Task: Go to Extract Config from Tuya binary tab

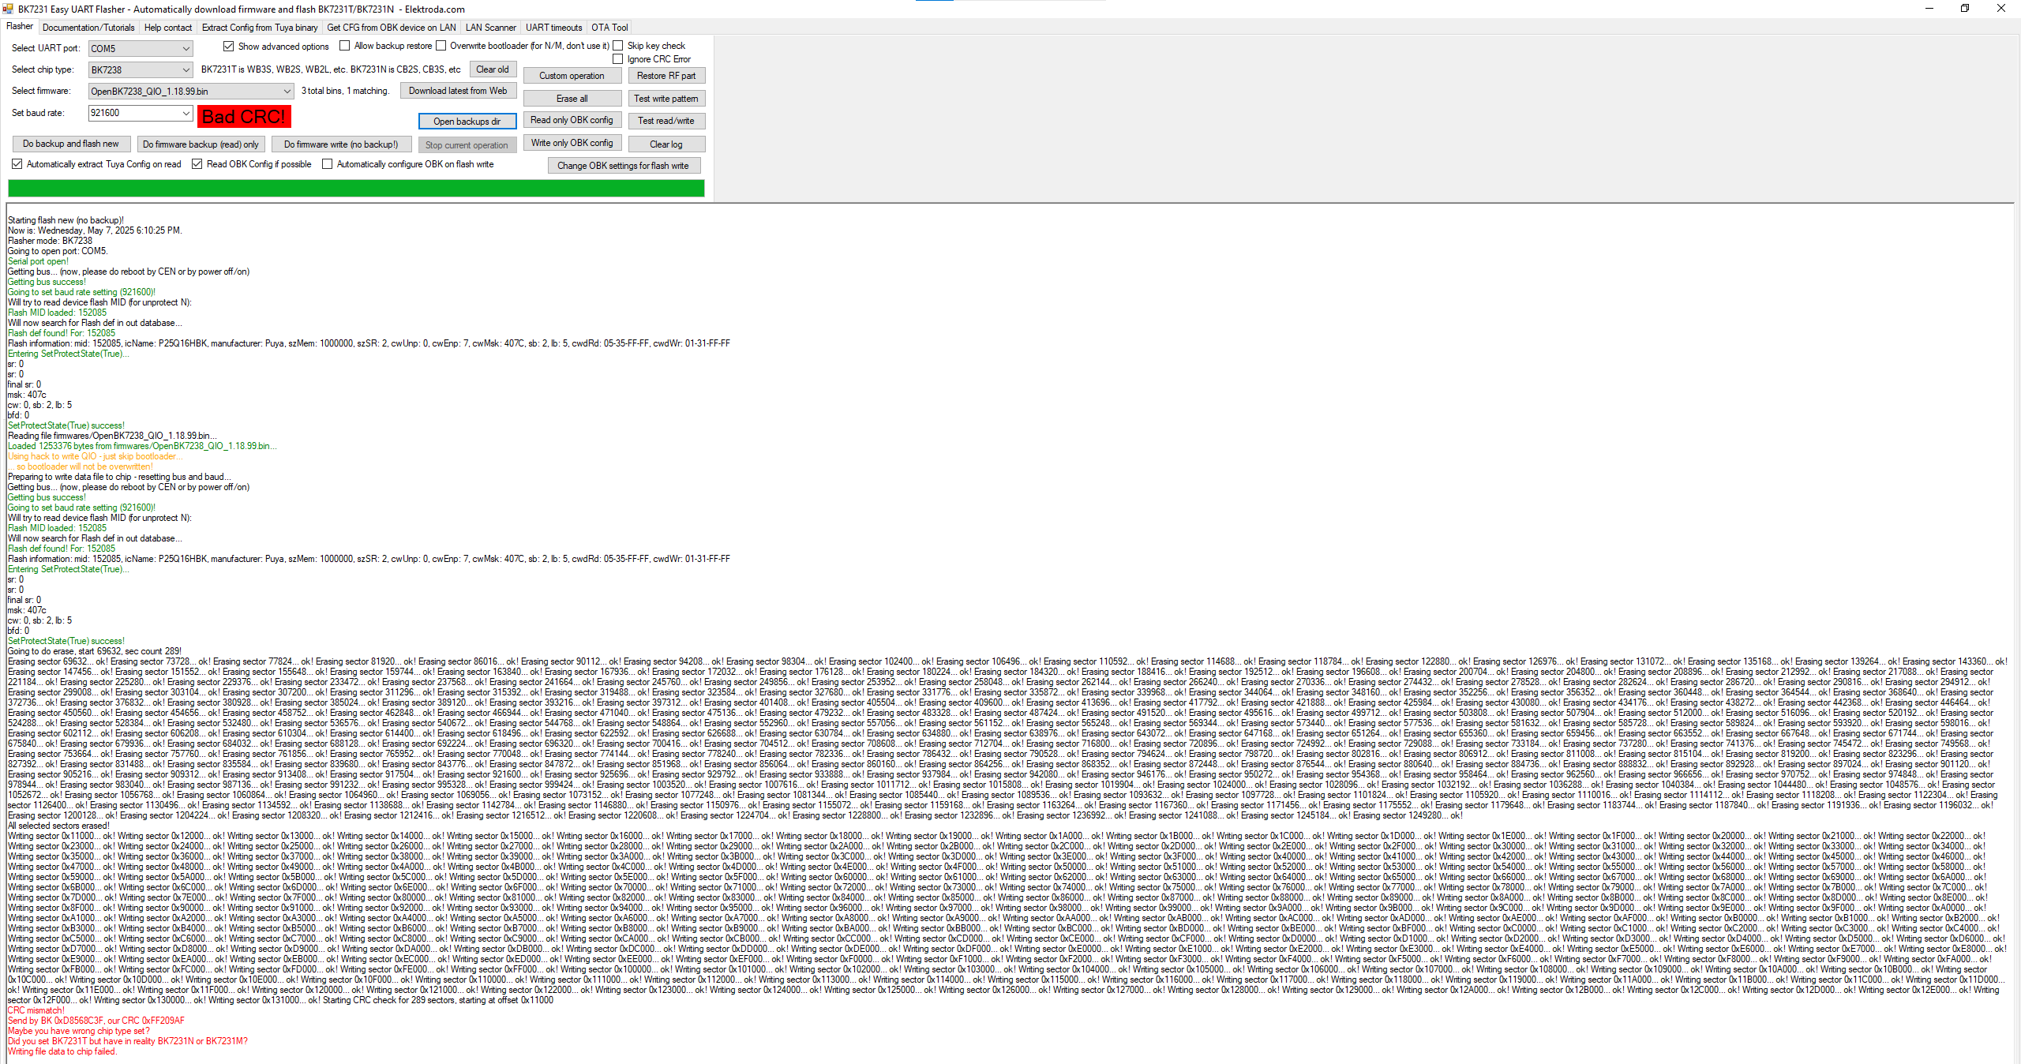Action: tap(260, 28)
